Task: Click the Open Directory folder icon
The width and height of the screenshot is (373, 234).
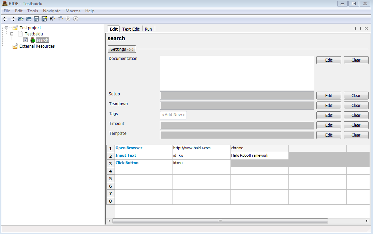Action: (x=29, y=19)
